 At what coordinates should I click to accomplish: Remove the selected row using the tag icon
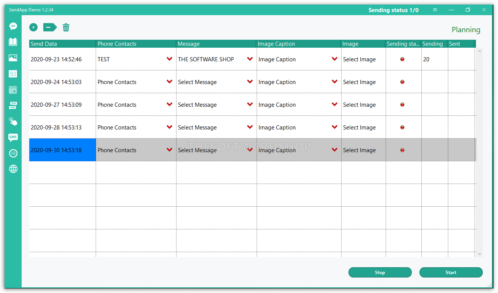[x=49, y=27]
